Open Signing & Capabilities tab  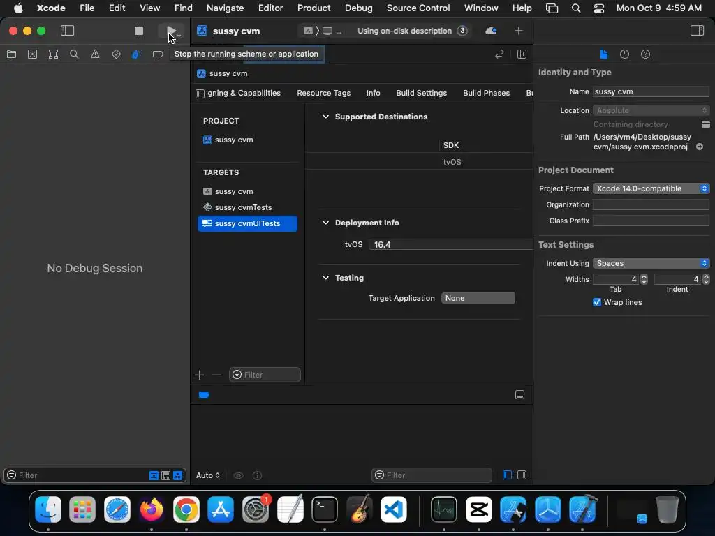(244, 93)
